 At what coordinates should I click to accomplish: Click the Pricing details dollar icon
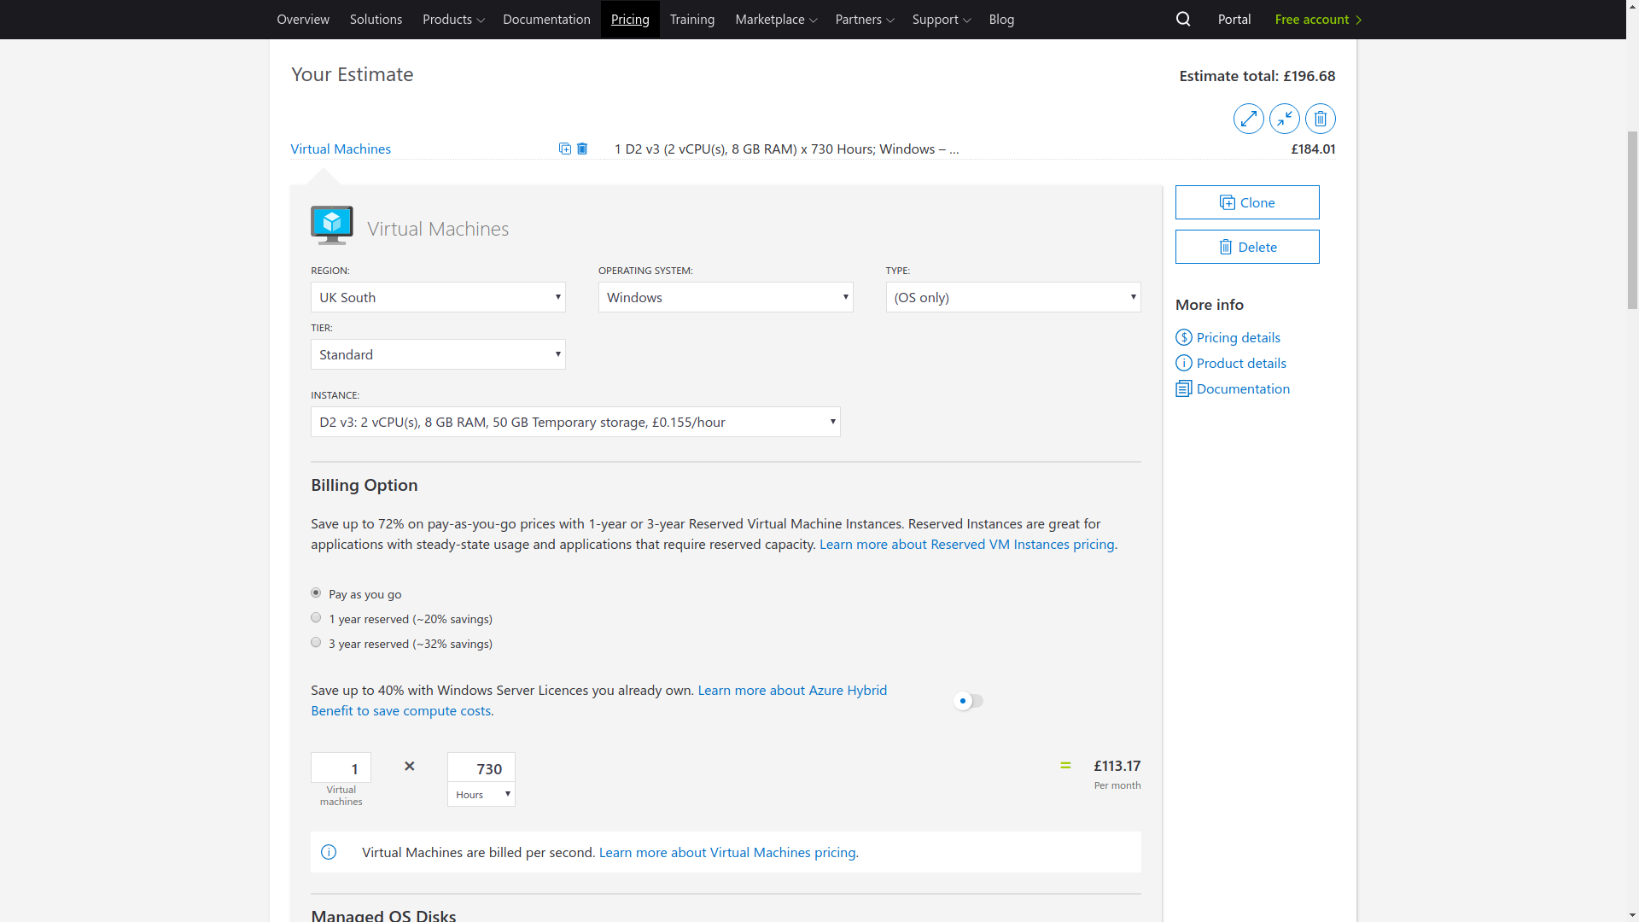[1183, 337]
